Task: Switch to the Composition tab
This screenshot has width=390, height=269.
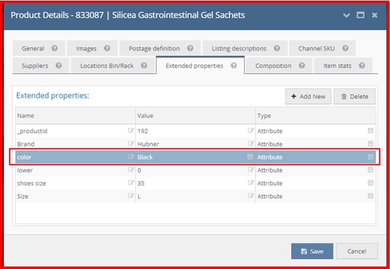Action: coord(274,65)
